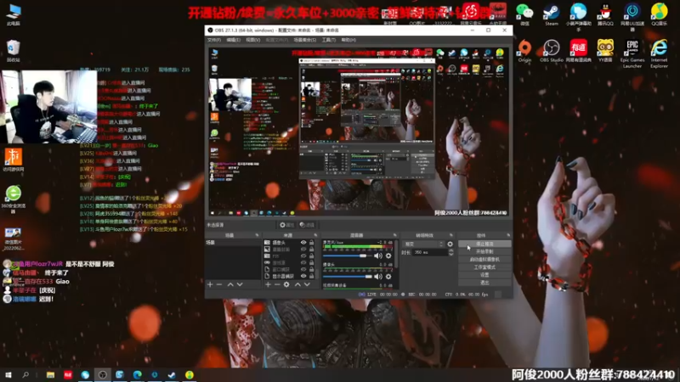This screenshot has width=680, height=382.
Task: Open the Steam desktop shortcut
Action: [552, 14]
